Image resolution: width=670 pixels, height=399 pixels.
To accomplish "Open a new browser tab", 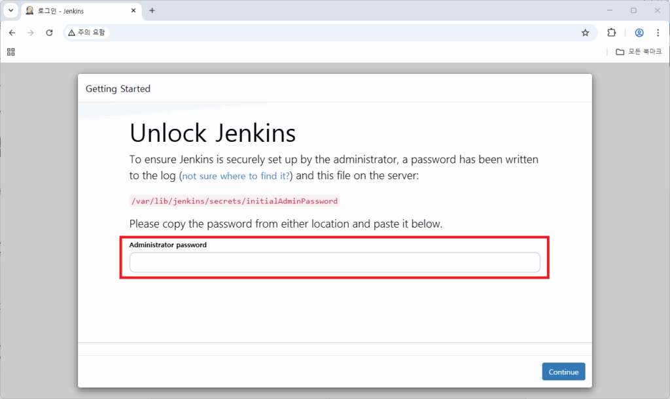I will (152, 10).
